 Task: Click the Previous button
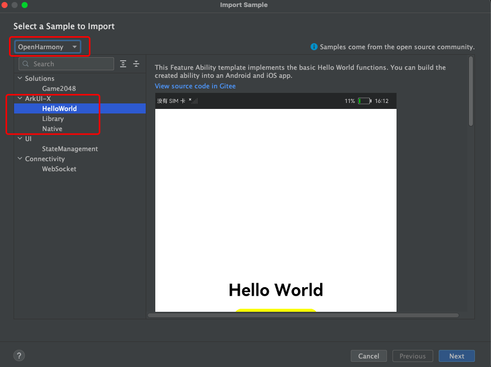tap(413, 356)
